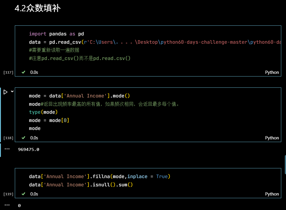286x210 pixels.
Task: Click the success checkmark on cell 118
Action: click(23, 138)
